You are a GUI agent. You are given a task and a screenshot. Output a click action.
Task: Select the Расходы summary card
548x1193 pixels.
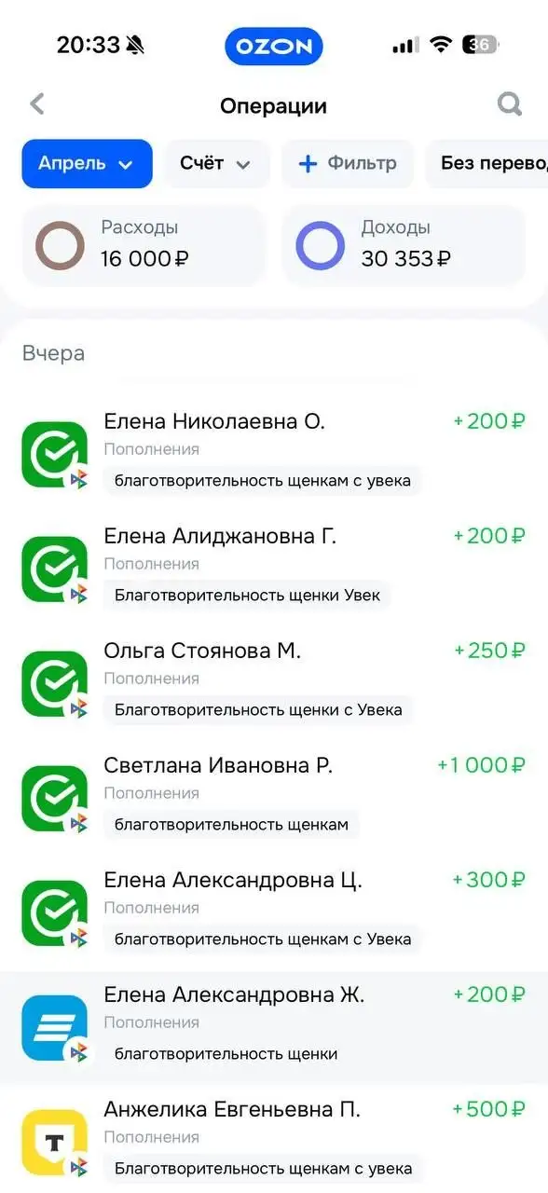(143, 245)
